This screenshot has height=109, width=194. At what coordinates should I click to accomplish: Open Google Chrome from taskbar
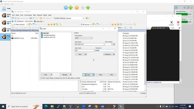pos(96,106)
